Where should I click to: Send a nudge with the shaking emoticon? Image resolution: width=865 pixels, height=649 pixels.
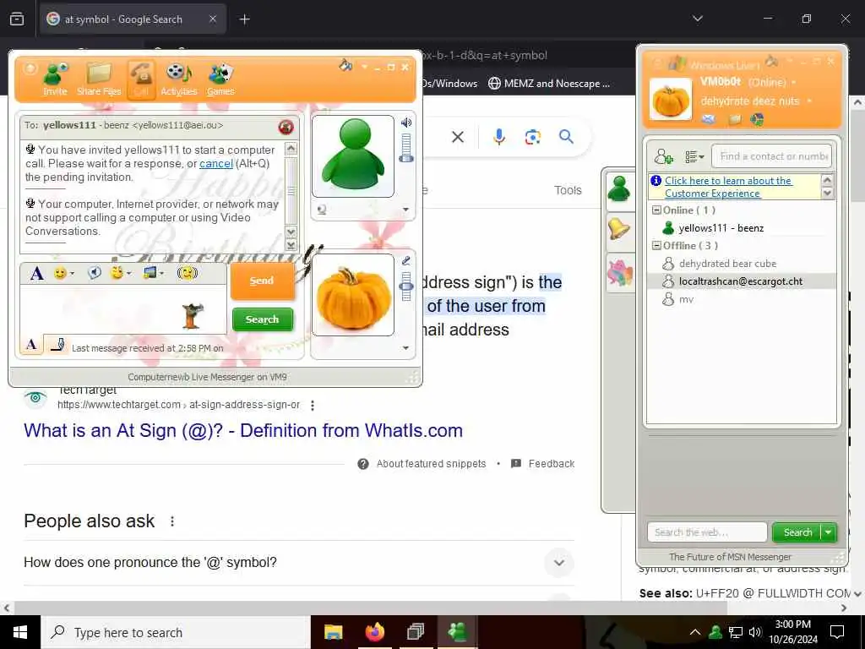[x=187, y=273]
